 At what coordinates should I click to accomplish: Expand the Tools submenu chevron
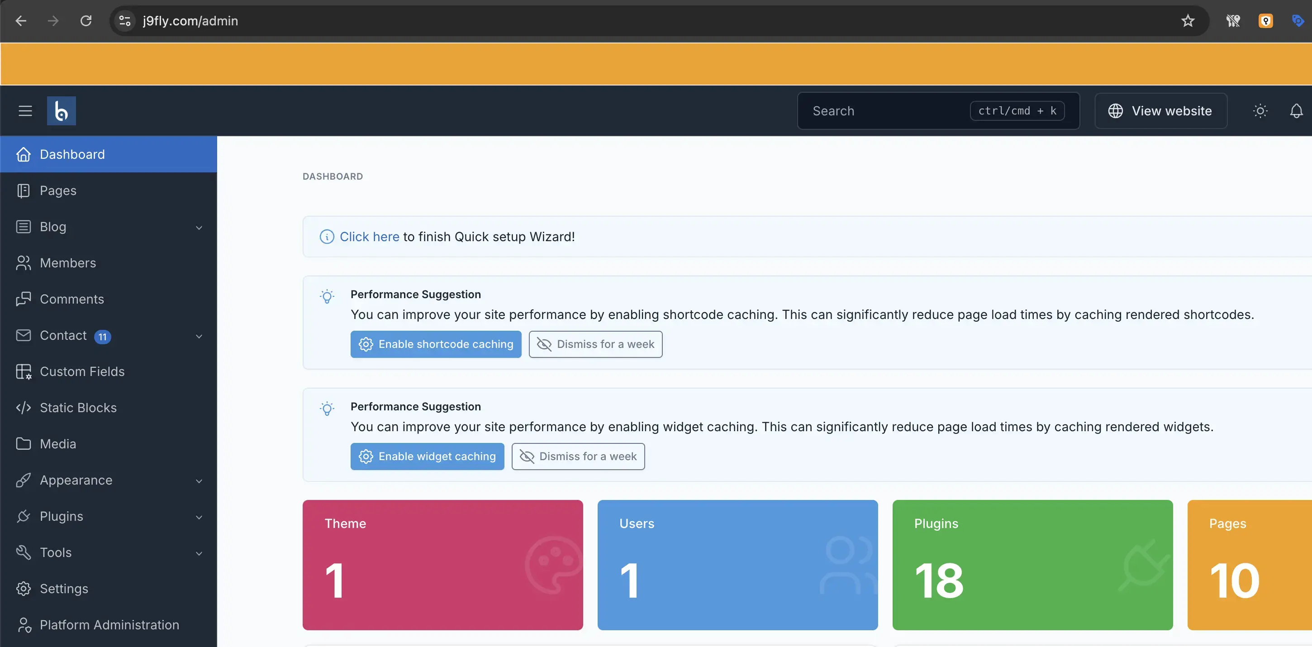tap(199, 553)
